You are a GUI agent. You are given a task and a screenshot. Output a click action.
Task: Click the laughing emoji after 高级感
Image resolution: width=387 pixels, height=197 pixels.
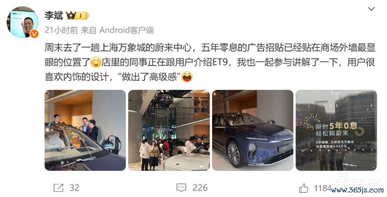pos(187,77)
